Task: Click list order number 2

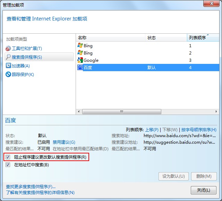Action: (x=190, y=53)
